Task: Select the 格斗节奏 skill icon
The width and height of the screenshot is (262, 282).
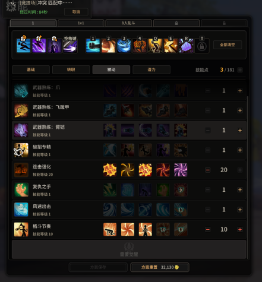Action: (21, 230)
